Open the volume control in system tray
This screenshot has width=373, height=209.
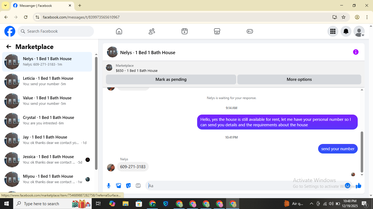(331, 204)
